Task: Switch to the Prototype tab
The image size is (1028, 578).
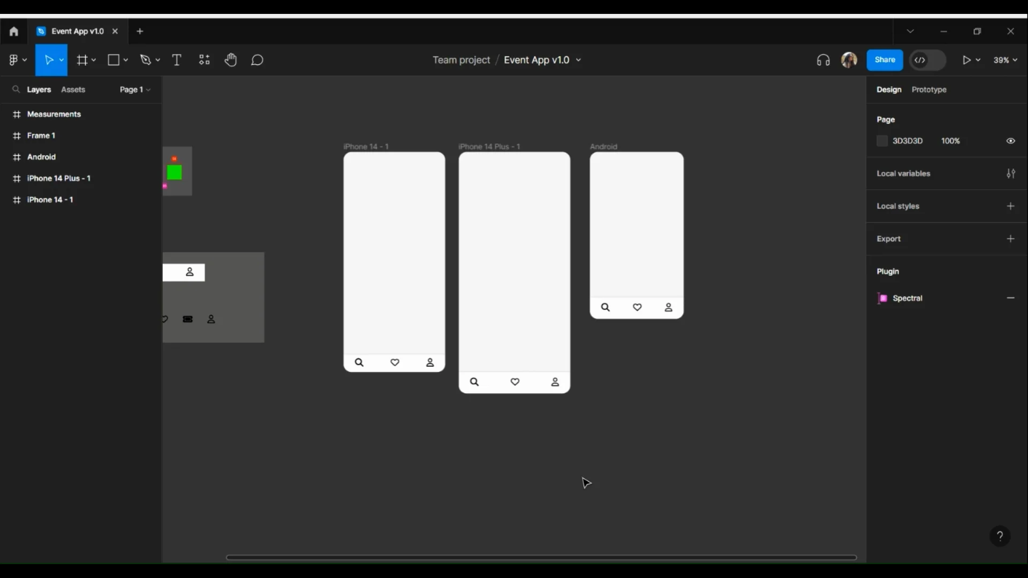Action: point(929,89)
